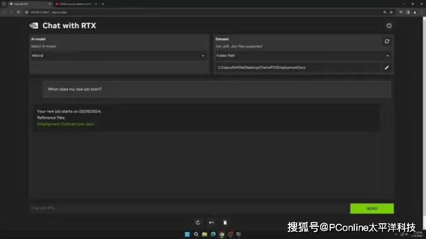
Task: Click the power shutdown icon beside title
Action: tap(389, 26)
